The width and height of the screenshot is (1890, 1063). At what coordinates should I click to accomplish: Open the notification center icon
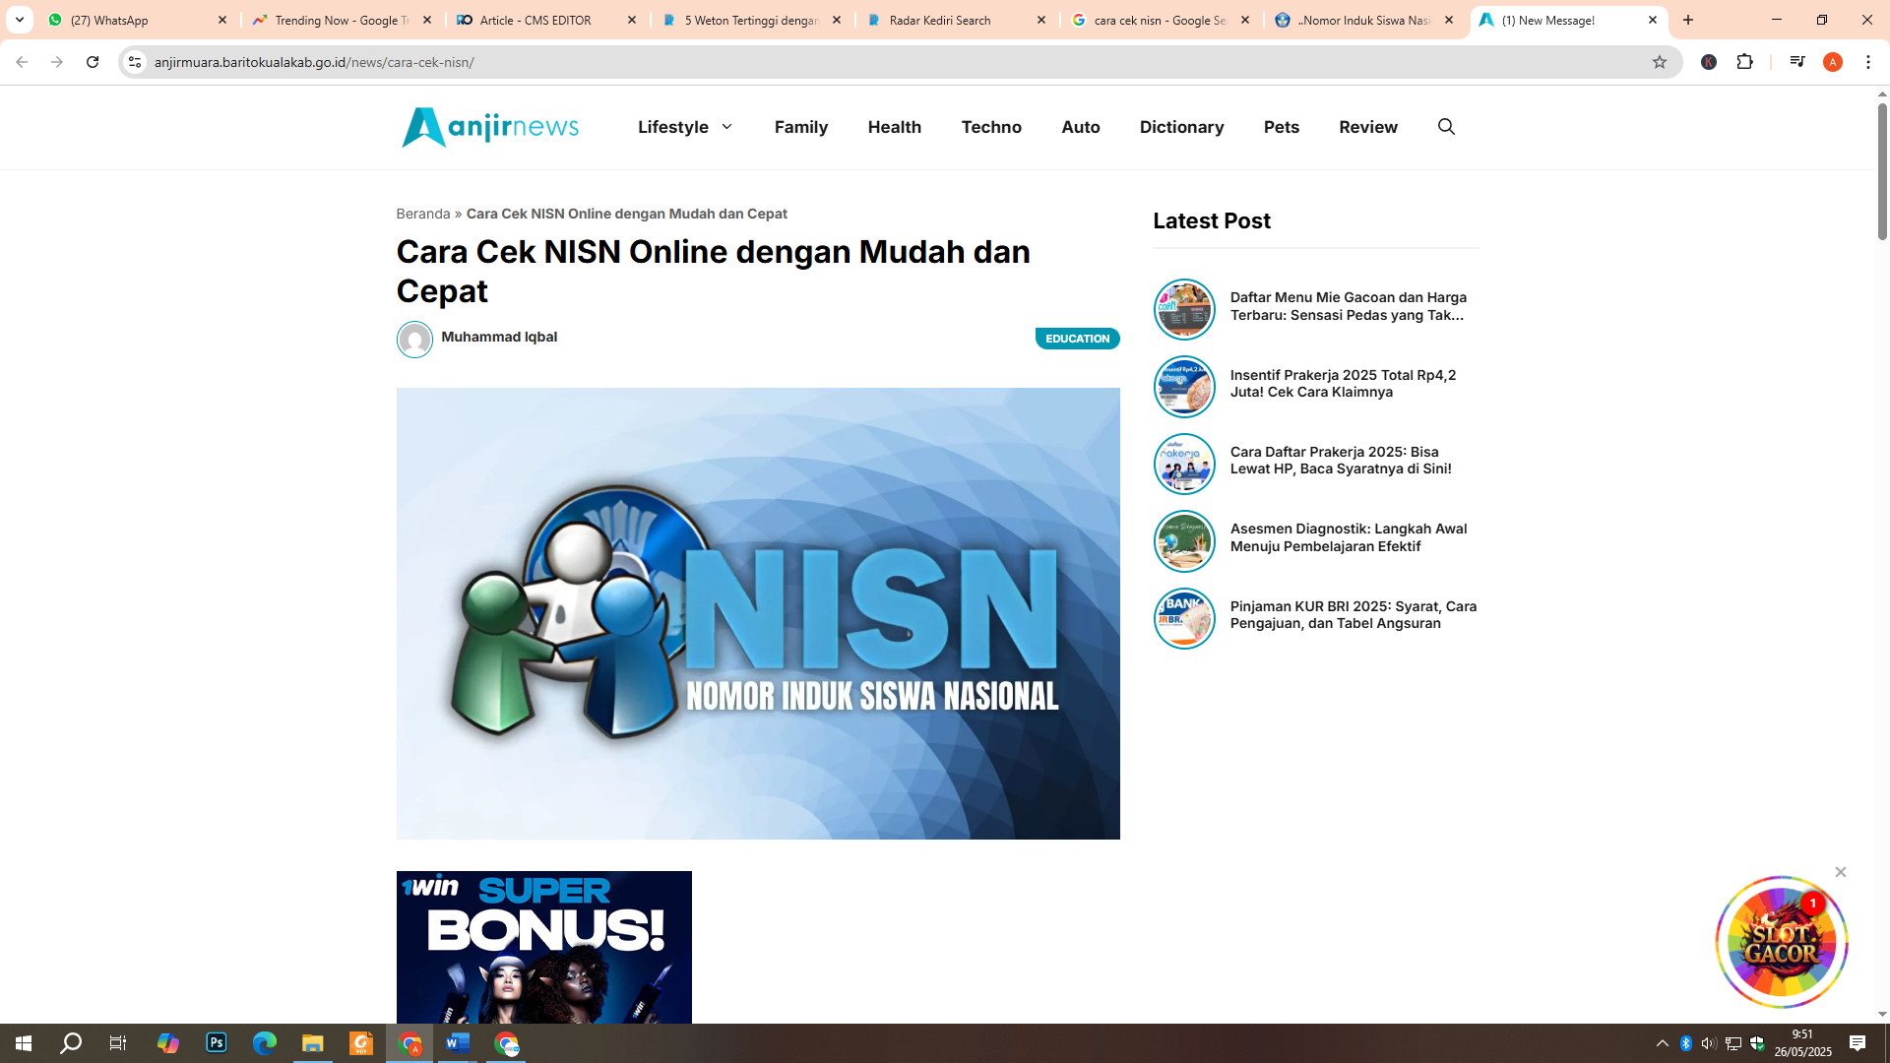pyautogui.click(x=1858, y=1043)
